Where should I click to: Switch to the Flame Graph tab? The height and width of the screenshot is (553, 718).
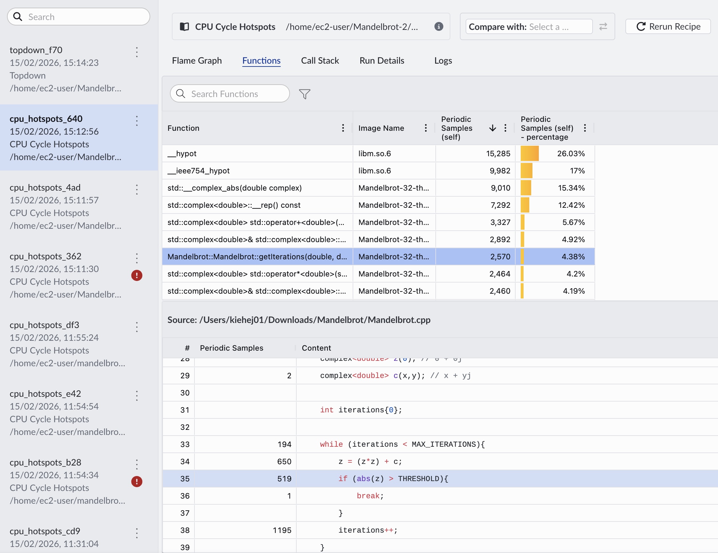[x=197, y=60]
